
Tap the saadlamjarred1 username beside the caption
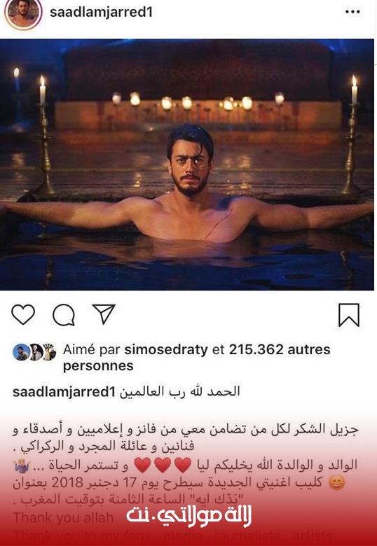(64, 392)
